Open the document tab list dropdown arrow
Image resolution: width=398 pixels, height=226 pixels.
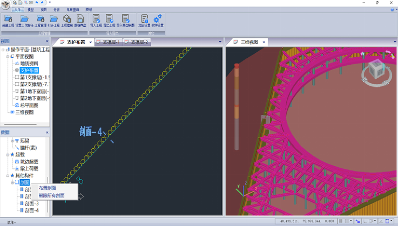click(220, 42)
